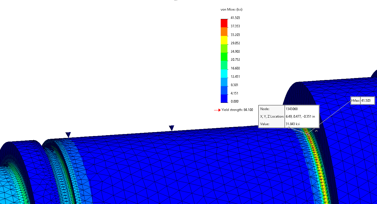Select the dark blue bottom legend band
This screenshot has height=204, width=377.
(224, 99)
